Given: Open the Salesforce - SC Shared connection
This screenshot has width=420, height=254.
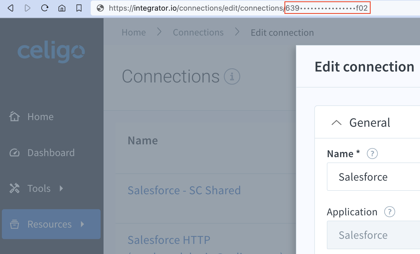Looking at the screenshot, I should tap(184, 190).
